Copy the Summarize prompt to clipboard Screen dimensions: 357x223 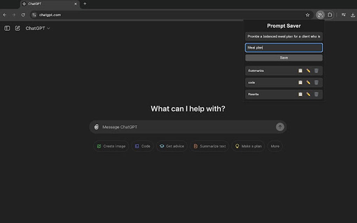point(300,71)
